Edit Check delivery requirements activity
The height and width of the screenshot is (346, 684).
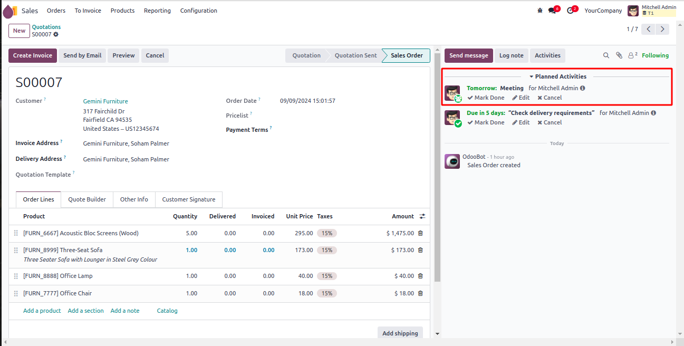click(521, 122)
